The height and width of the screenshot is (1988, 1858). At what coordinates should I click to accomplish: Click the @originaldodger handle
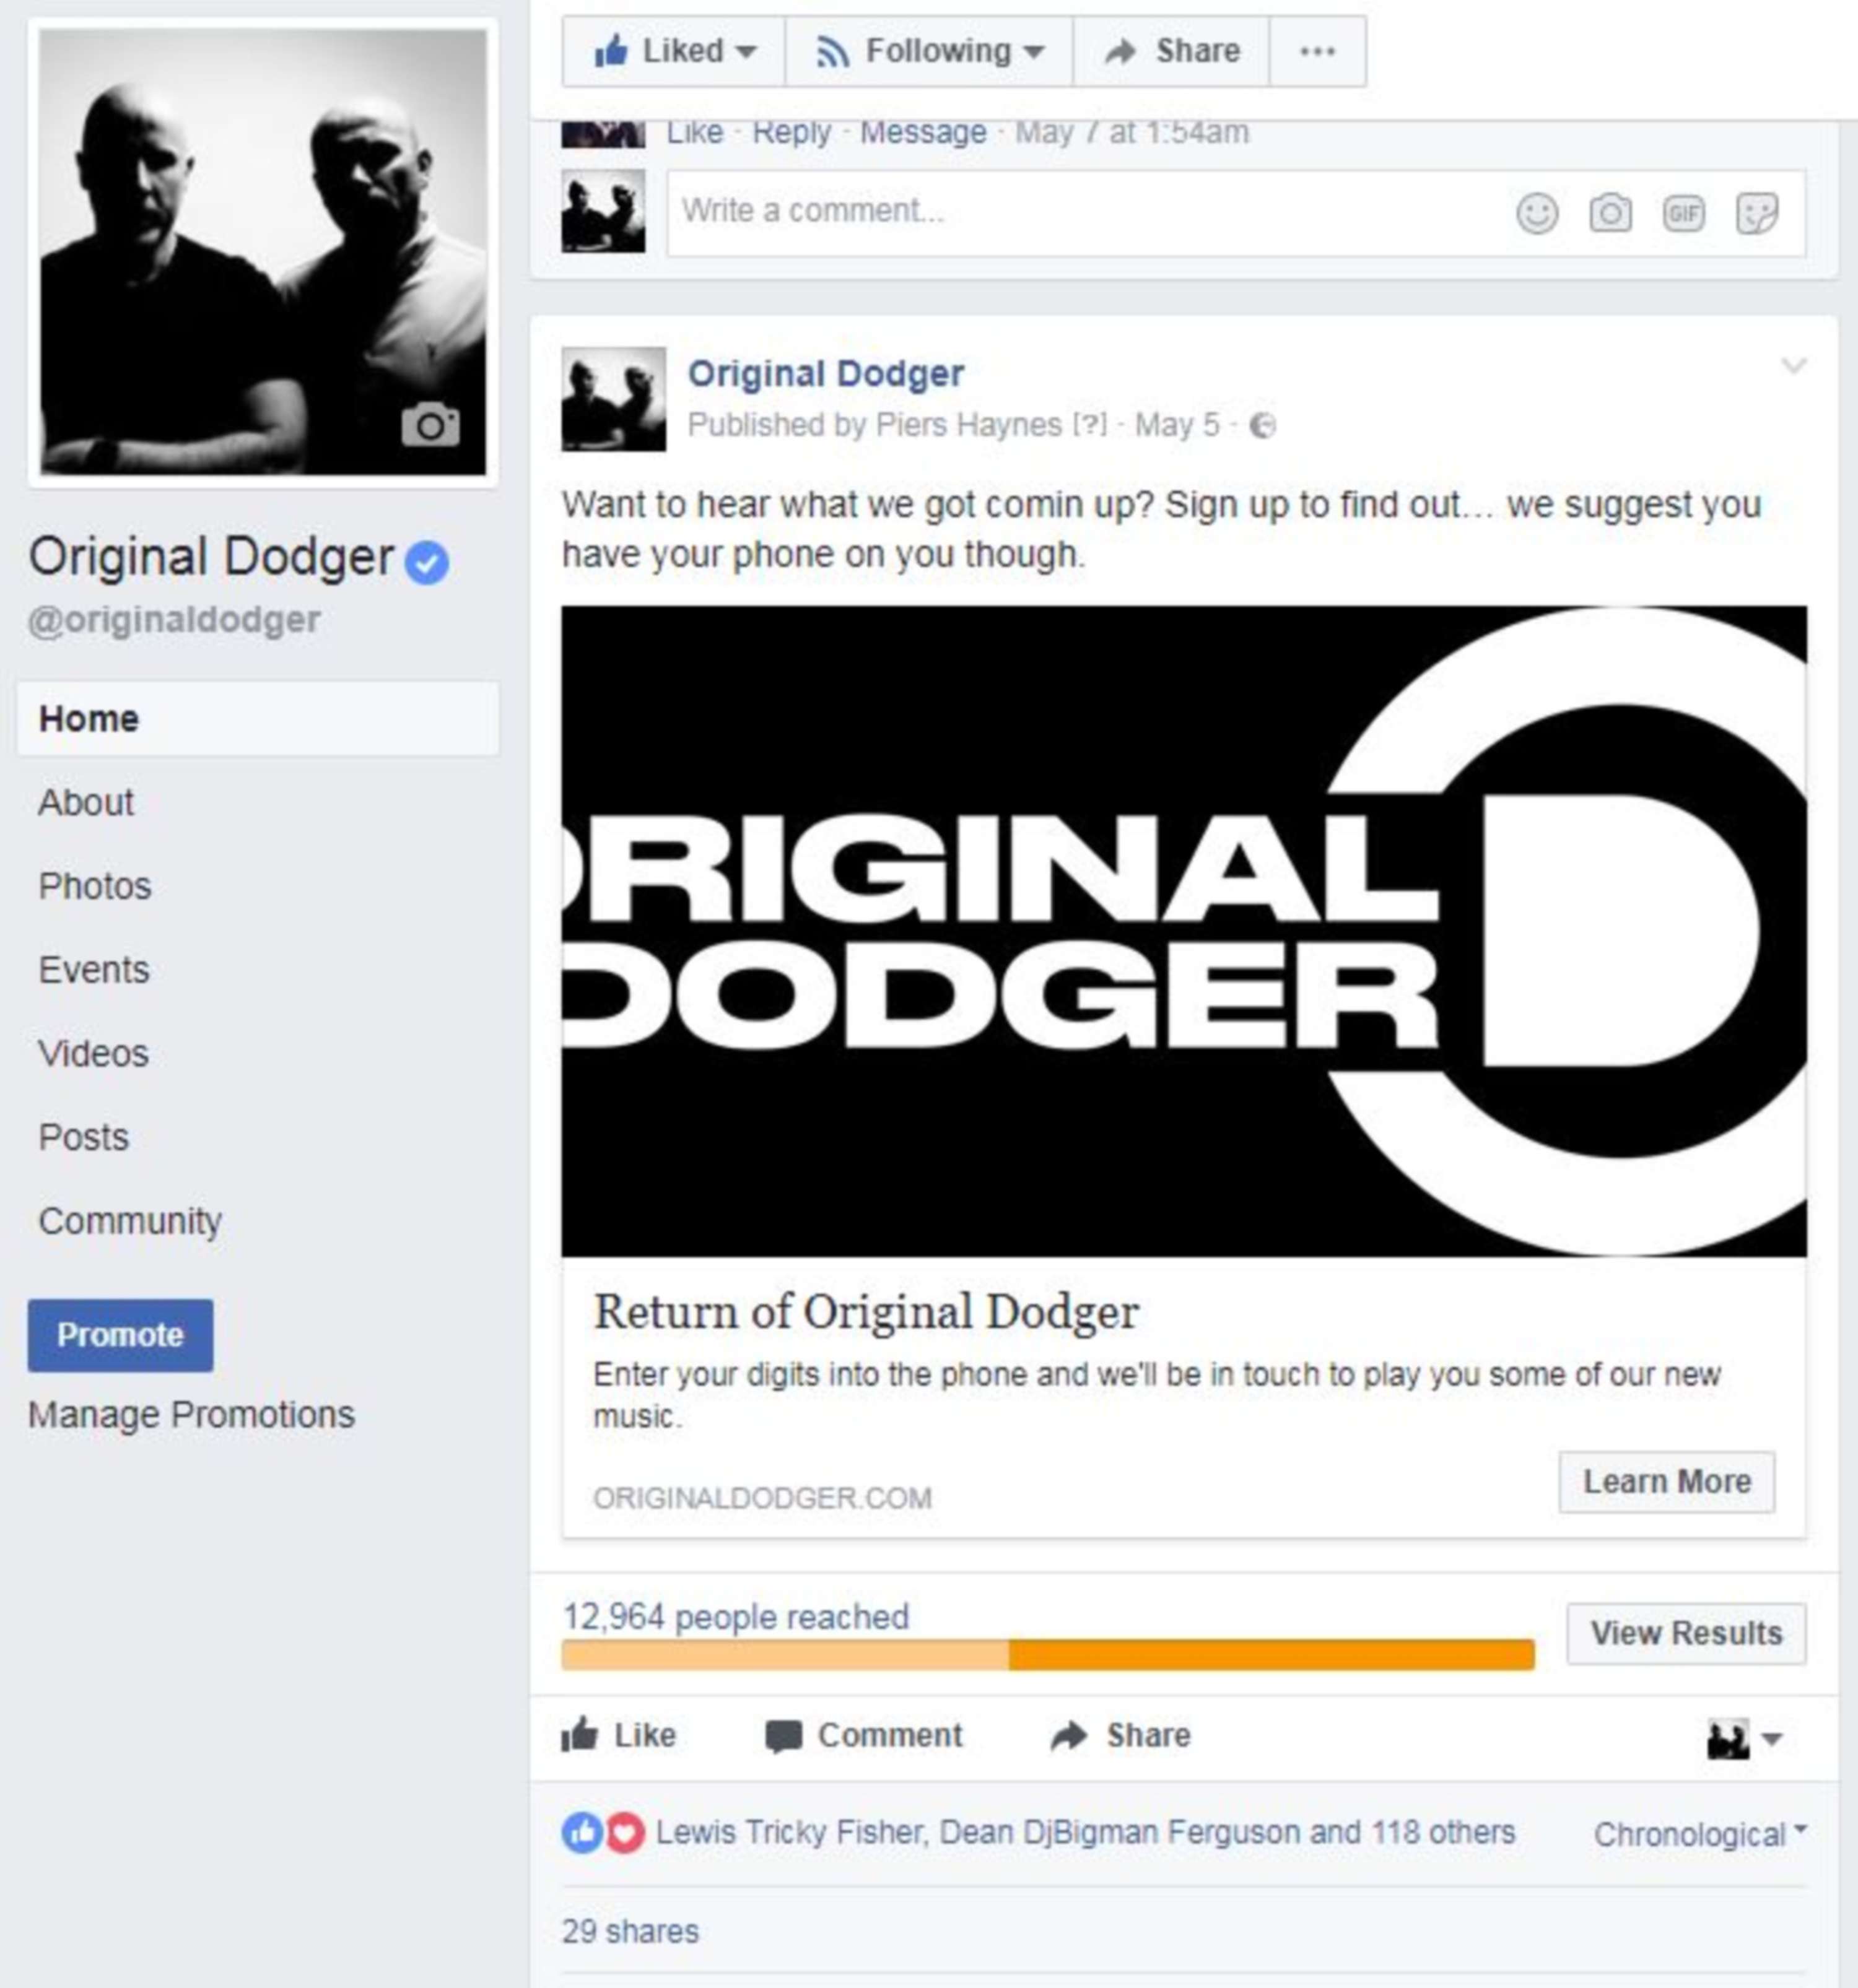pyautogui.click(x=174, y=621)
